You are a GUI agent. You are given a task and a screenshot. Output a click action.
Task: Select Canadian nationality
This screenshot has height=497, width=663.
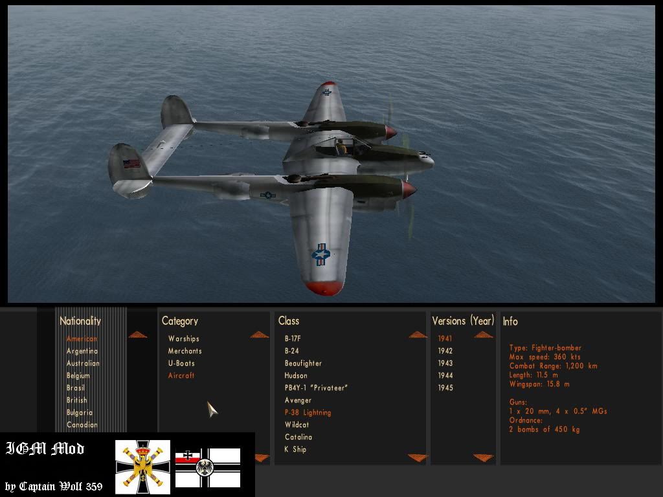[82, 425]
